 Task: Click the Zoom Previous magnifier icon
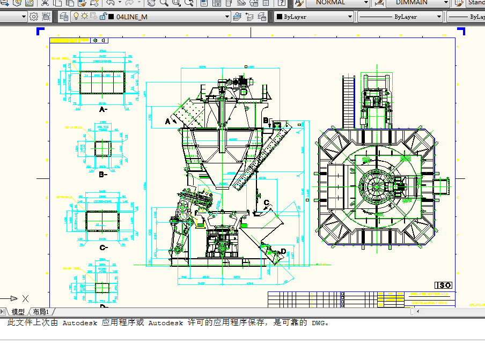[189, 3]
